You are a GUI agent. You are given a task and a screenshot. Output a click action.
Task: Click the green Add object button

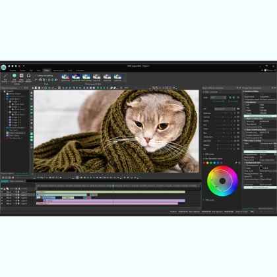click(15, 78)
